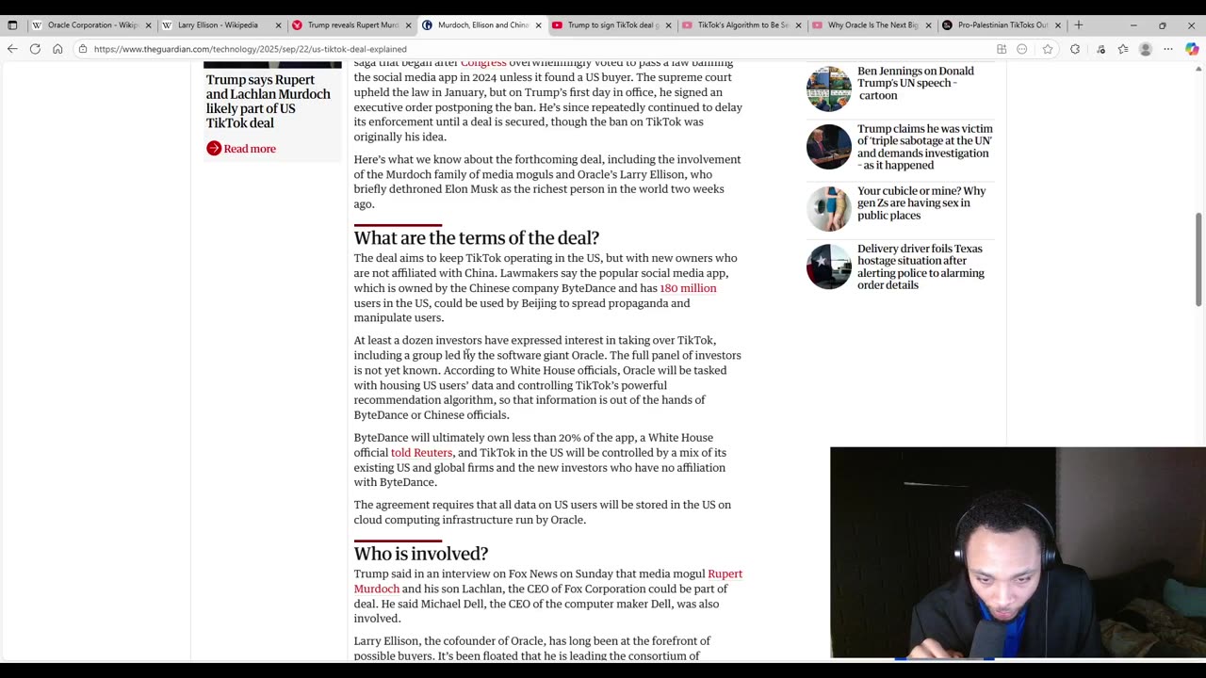Launch the Copilot sidebar
The width and height of the screenshot is (1206, 678).
[x=1192, y=49]
